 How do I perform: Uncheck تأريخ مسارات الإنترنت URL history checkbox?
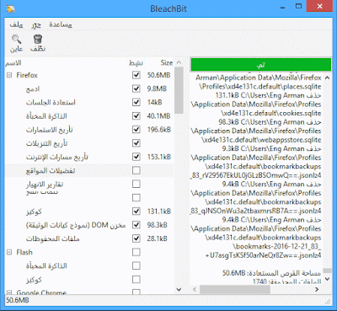click(x=136, y=157)
